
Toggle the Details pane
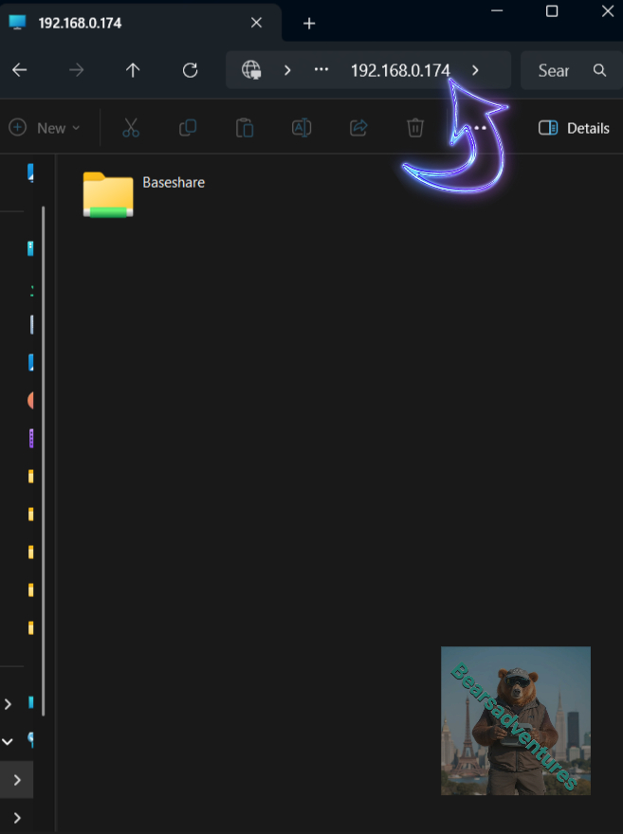tap(574, 128)
